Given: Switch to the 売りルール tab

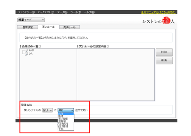Looking at the screenshot, I should point(70,27).
